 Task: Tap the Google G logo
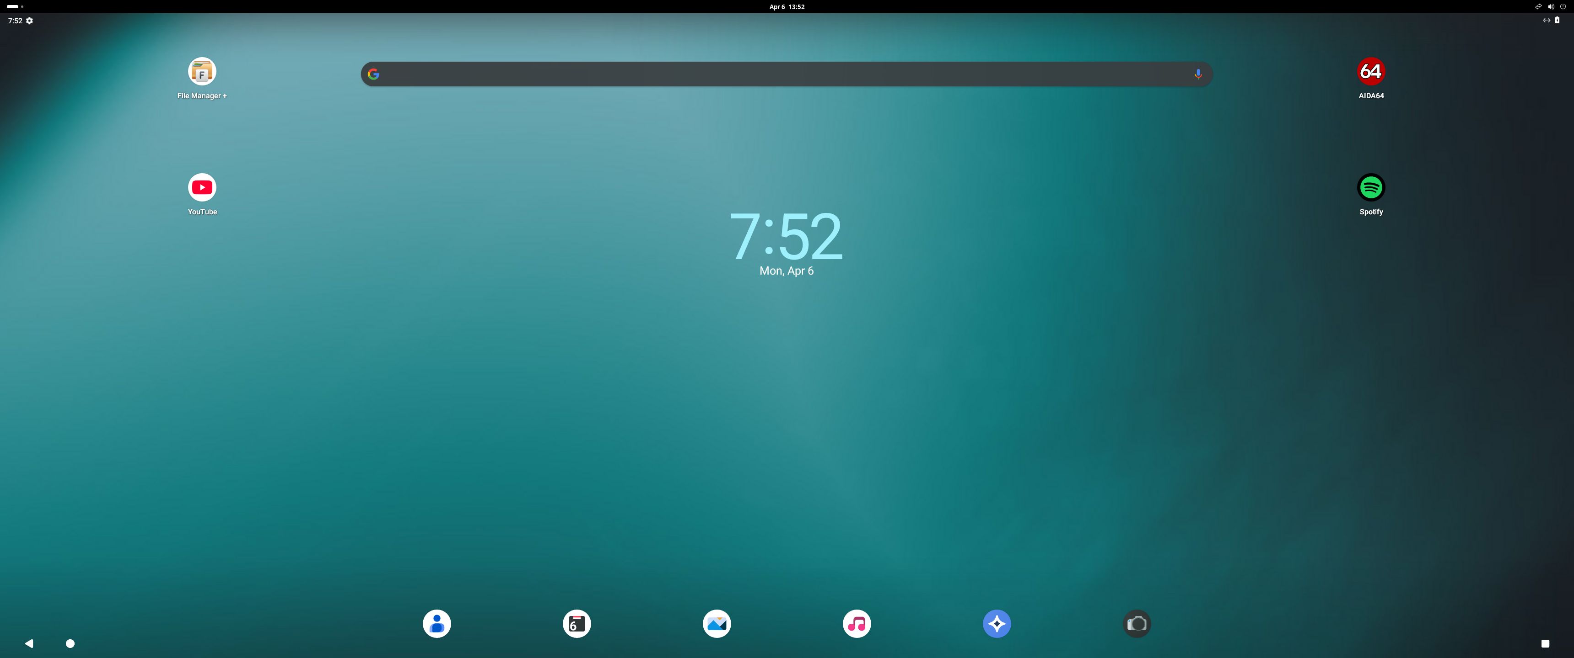pos(373,74)
